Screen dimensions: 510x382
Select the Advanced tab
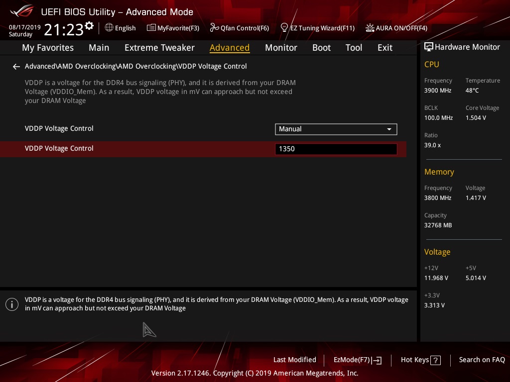[x=230, y=48]
